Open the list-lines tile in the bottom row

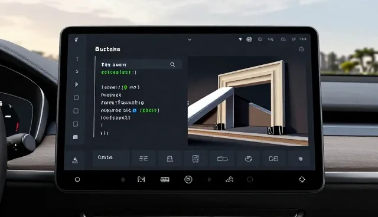coord(144,158)
